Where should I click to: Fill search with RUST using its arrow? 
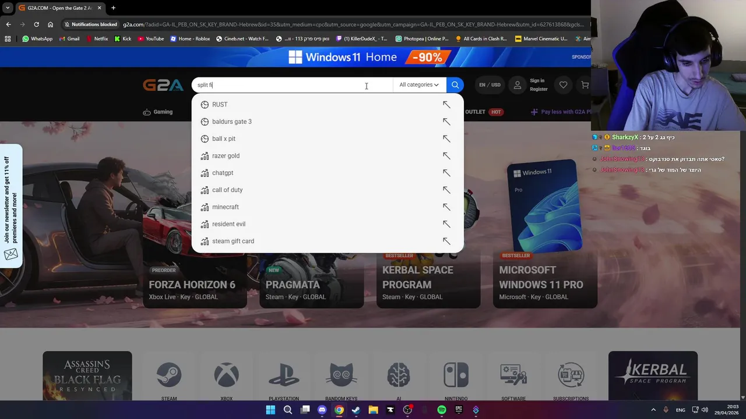click(446, 105)
